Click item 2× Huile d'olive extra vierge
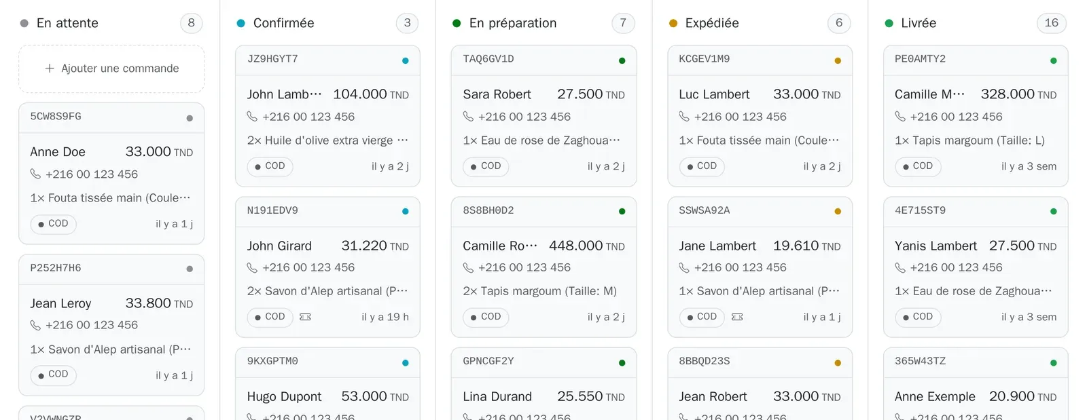Screen dimensions: 1087x420 pos(327,140)
